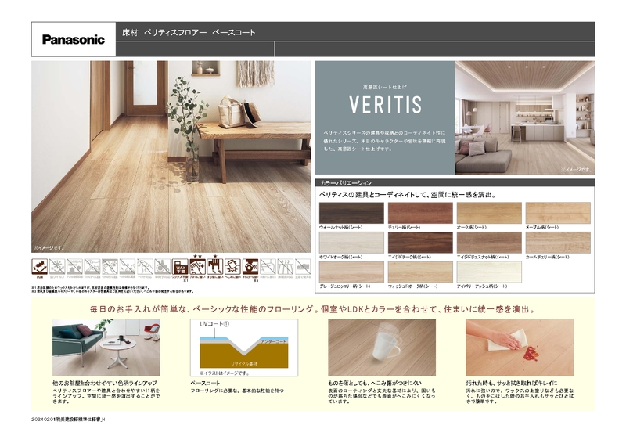Select the メープル柄 maple color swatch
Screen dimensions: 626x443
point(558,213)
